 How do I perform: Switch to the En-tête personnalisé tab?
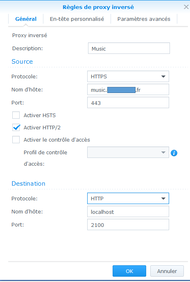point(77,19)
